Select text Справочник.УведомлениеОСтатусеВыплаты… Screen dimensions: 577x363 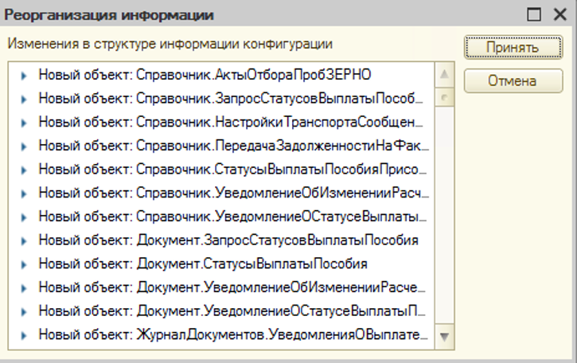(282, 217)
